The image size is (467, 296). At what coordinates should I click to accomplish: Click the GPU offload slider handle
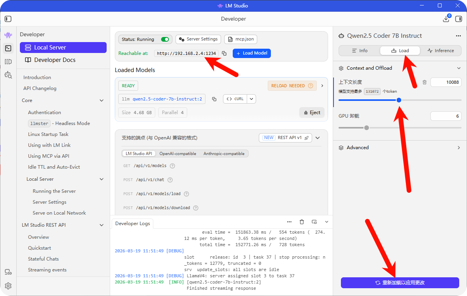coord(366,128)
